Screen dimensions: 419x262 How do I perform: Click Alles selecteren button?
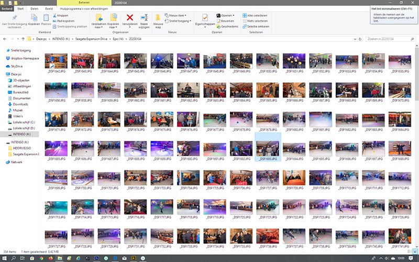pyautogui.click(x=257, y=15)
